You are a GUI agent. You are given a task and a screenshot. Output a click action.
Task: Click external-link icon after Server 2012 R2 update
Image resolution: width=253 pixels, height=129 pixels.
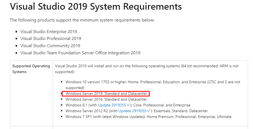[149, 111]
